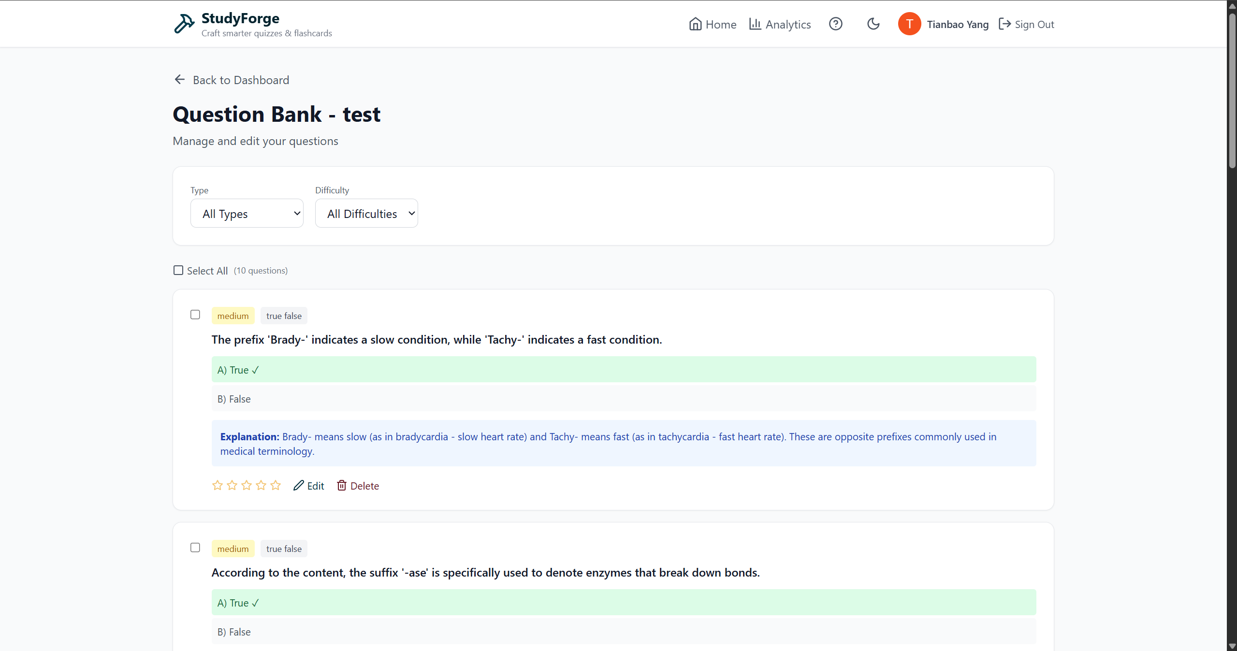Screen dimensions: 1237x651
Task: Click the orange T user avatar
Action: pyautogui.click(x=909, y=24)
